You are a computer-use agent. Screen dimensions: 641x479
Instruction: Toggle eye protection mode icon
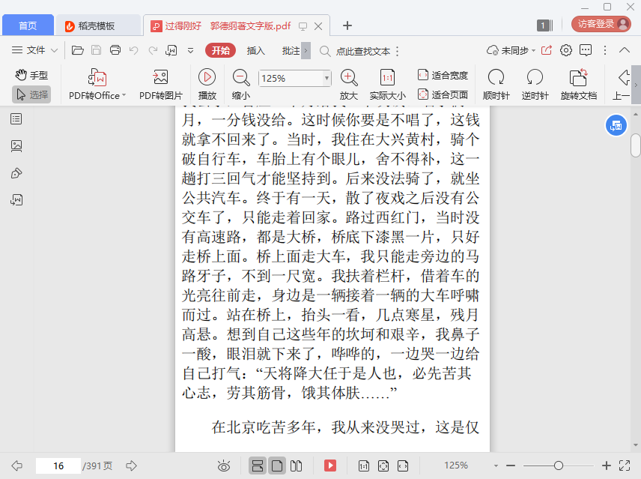pos(224,466)
